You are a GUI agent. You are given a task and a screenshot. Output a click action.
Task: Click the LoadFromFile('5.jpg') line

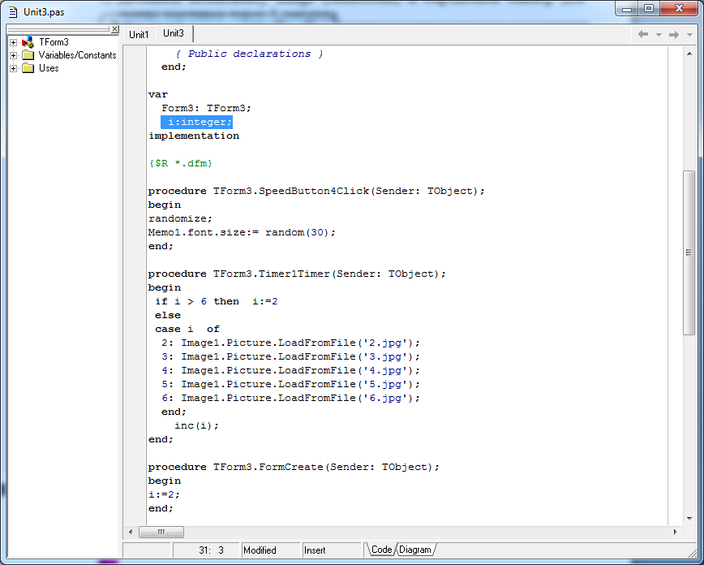pos(291,384)
